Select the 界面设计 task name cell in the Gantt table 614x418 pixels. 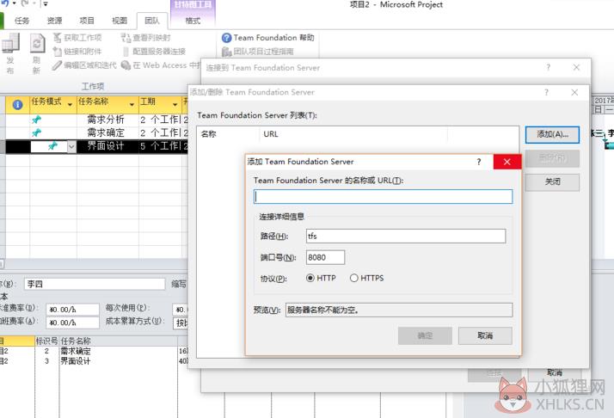107,146
